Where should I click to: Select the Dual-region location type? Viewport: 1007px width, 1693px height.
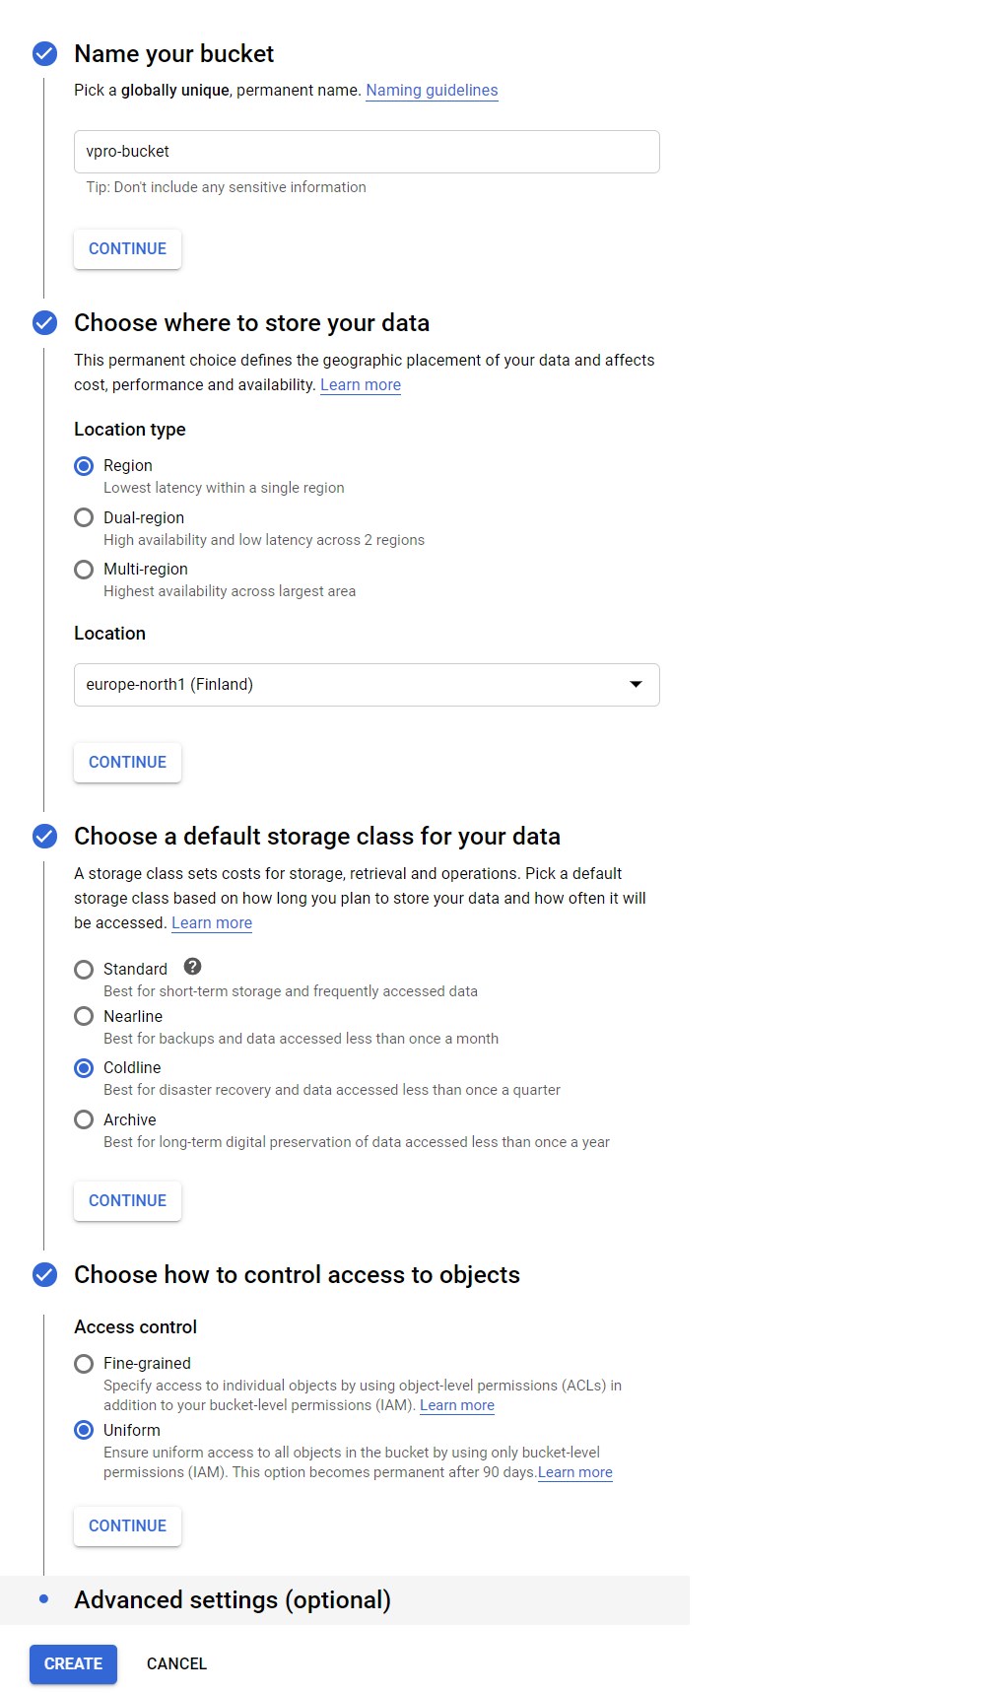tap(85, 518)
